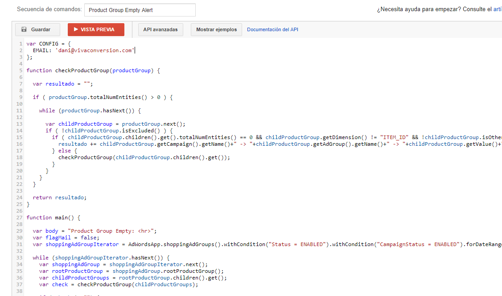Click the 'while (productGroup.hasNext())' line
502x296 pixels.
pyautogui.click(x=90, y=111)
